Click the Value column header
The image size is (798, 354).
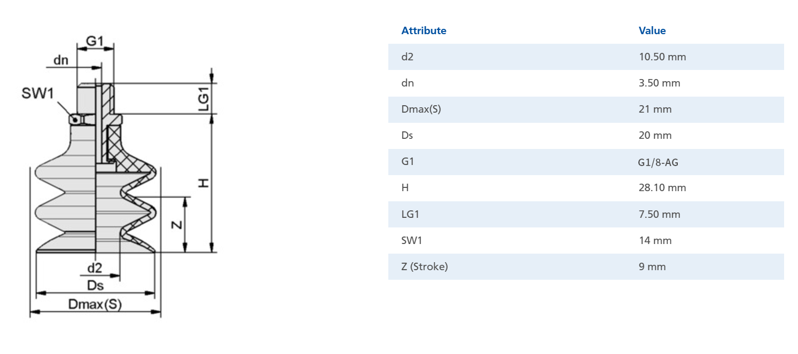(x=652, y=31)
